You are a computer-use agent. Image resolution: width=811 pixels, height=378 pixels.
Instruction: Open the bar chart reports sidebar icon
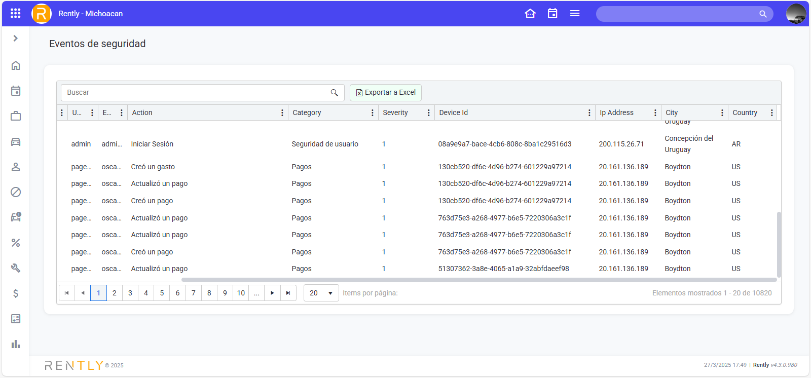point(16,344)
